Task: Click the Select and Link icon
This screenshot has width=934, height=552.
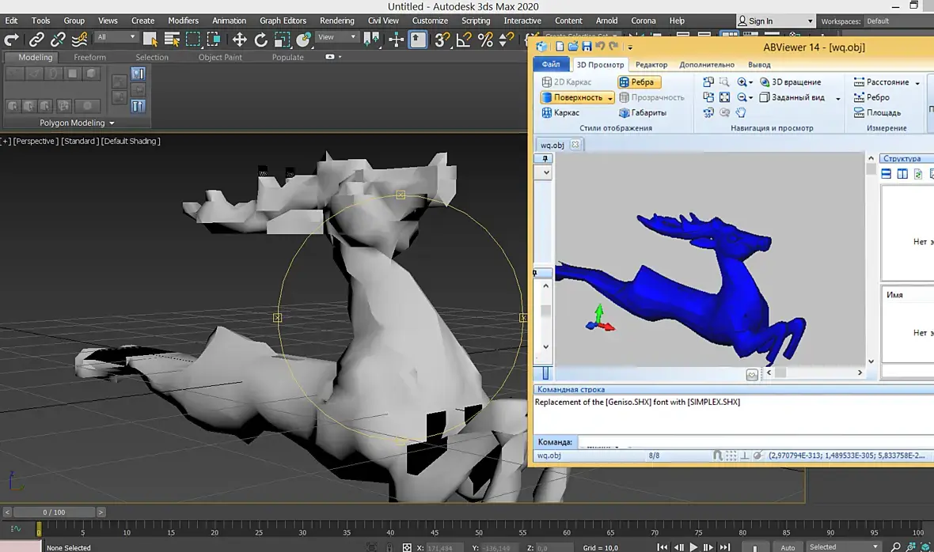Action: pos(36,39)
